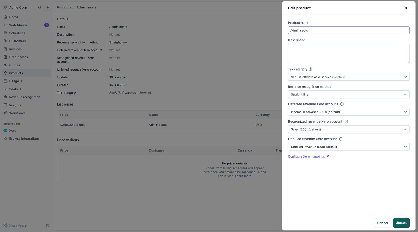418x232 pixels.
Task: Click the plus create icon in sidebar
Action: [48, 7]
